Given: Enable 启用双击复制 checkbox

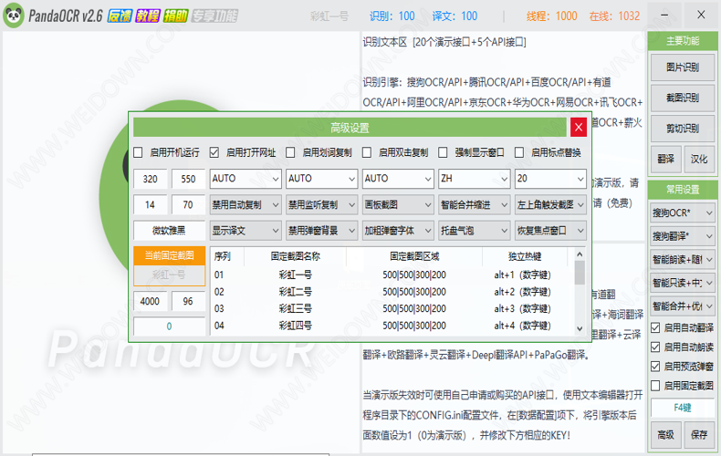Looking at the screenshot, I should (367, 152).
